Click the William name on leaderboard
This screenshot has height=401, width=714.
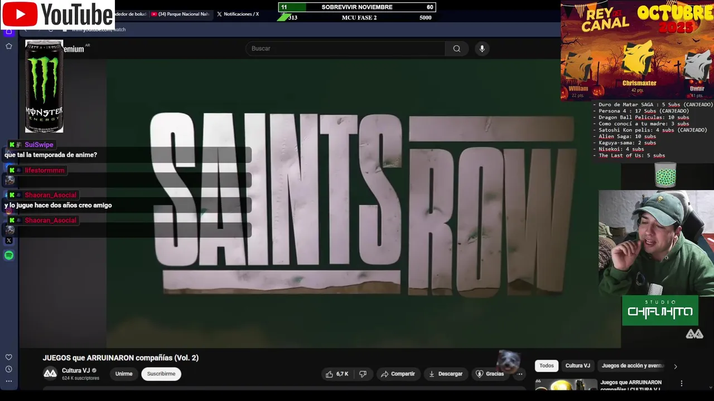(x=578, y=89)
